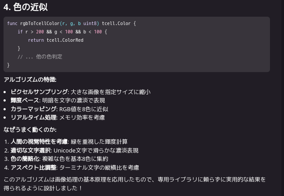Click the closing brace on the code block's last line
The image size is (284, 196).
(8, 65)
